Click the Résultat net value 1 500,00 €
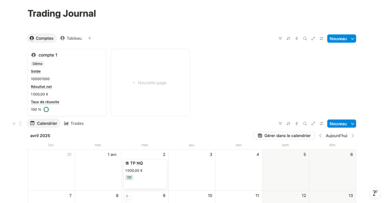This screenshot has height=203, width=385. tap(39, 94)
